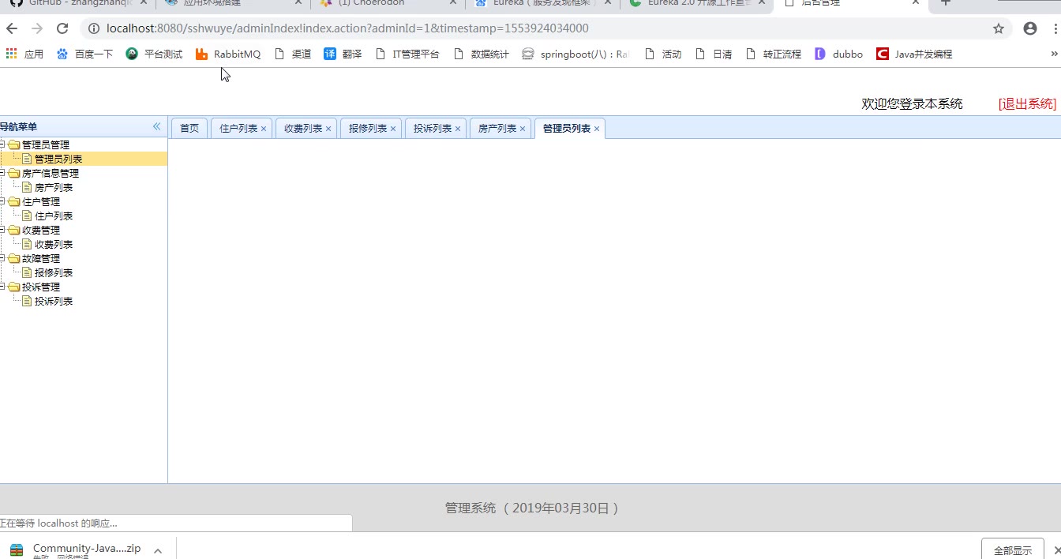Viewport: 1061px width, 559px height.
Task: Switch to 首页 tab
Action: coord(189,128)
